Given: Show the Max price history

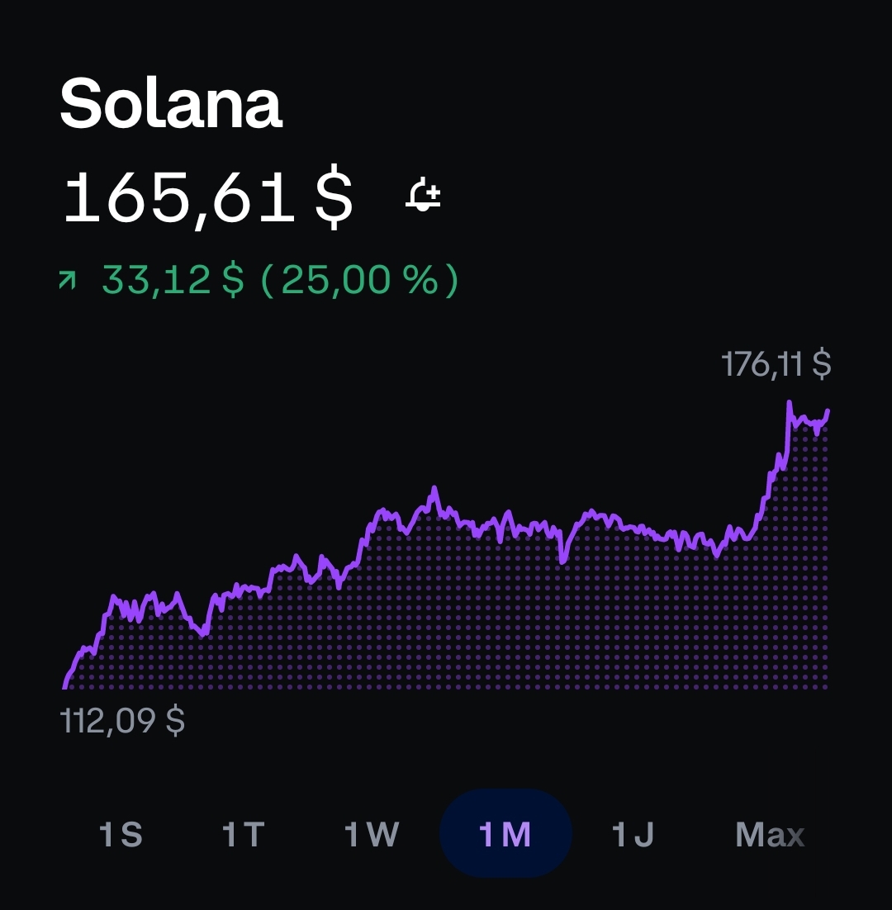Looking at the screenshot, I should [x=770, y=835].
